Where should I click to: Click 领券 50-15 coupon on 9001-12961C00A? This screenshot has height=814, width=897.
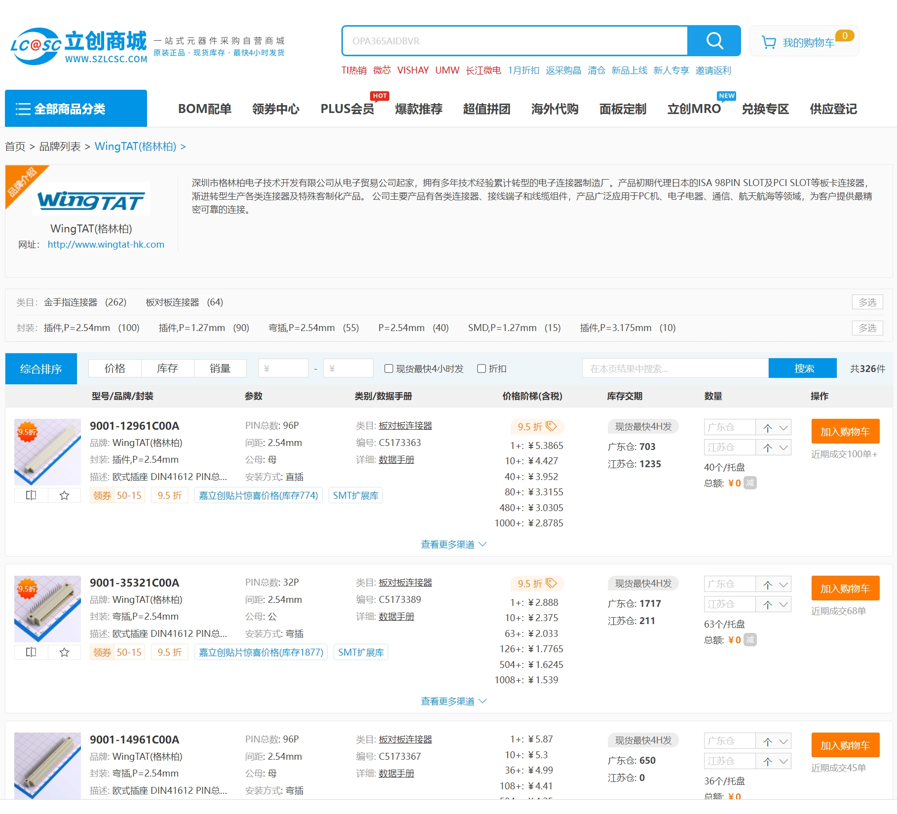click(x=117, y=495)
